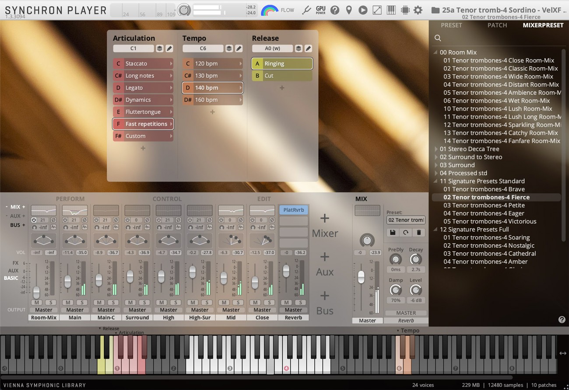The image size is (569, 390).
Task: Expand 02 Surround to Stereo folder
Action: coord(436,157)
